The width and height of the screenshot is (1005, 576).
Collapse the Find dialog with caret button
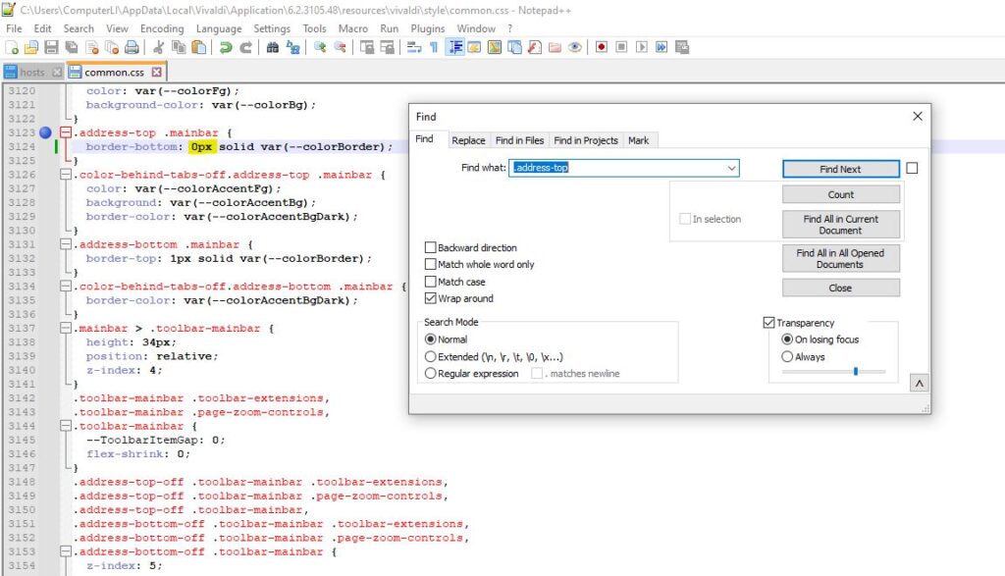point(919,383)
